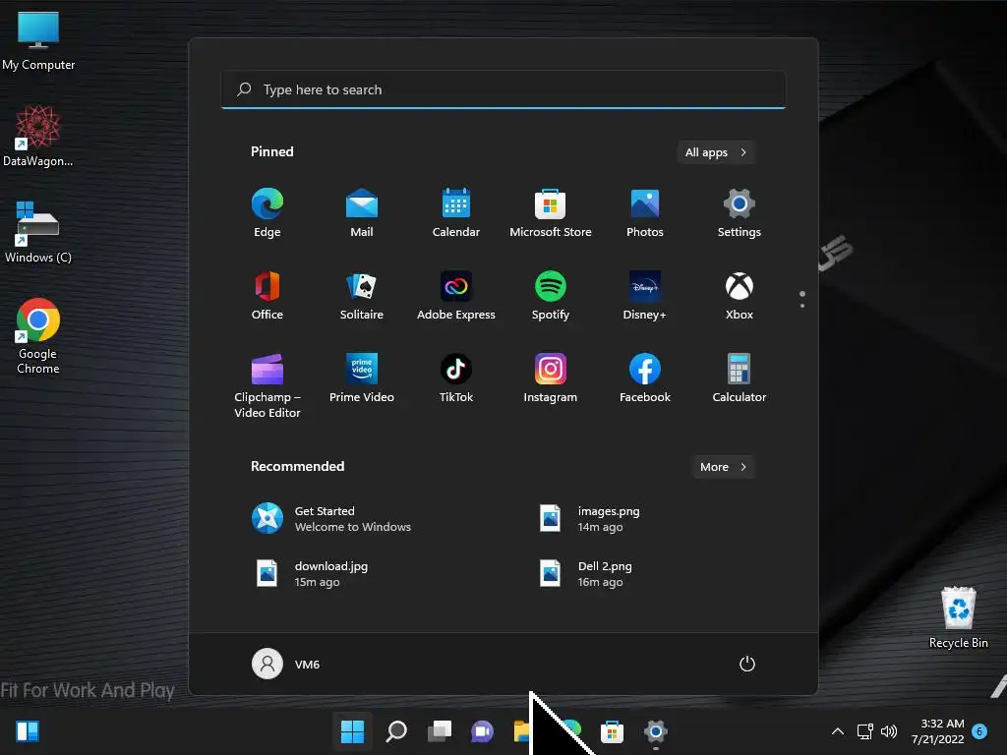Select the Recycle Bin desktop icon
1007x755 pixels.
coord(958,617)
